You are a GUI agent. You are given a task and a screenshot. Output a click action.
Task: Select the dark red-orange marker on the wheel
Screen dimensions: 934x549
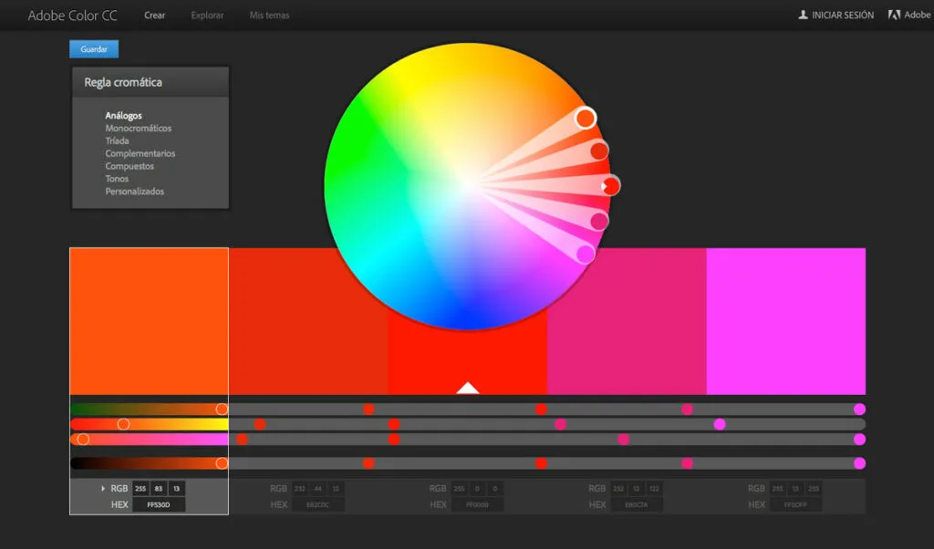(599, 150)
